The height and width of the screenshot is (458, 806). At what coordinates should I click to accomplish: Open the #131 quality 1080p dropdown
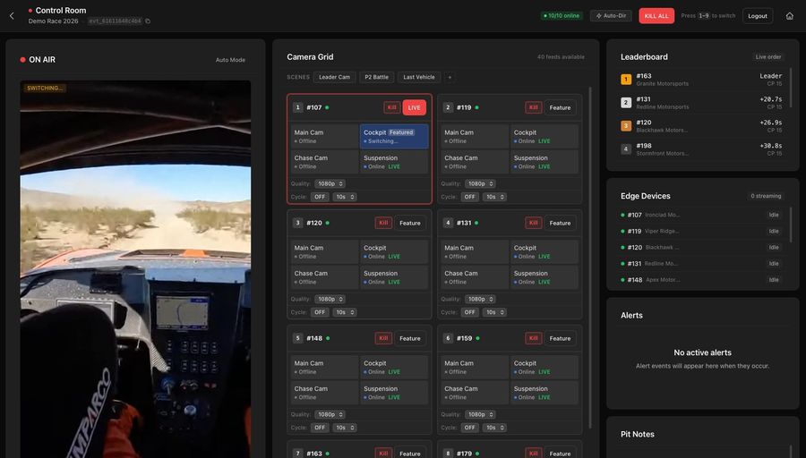[x=480, y=299]
